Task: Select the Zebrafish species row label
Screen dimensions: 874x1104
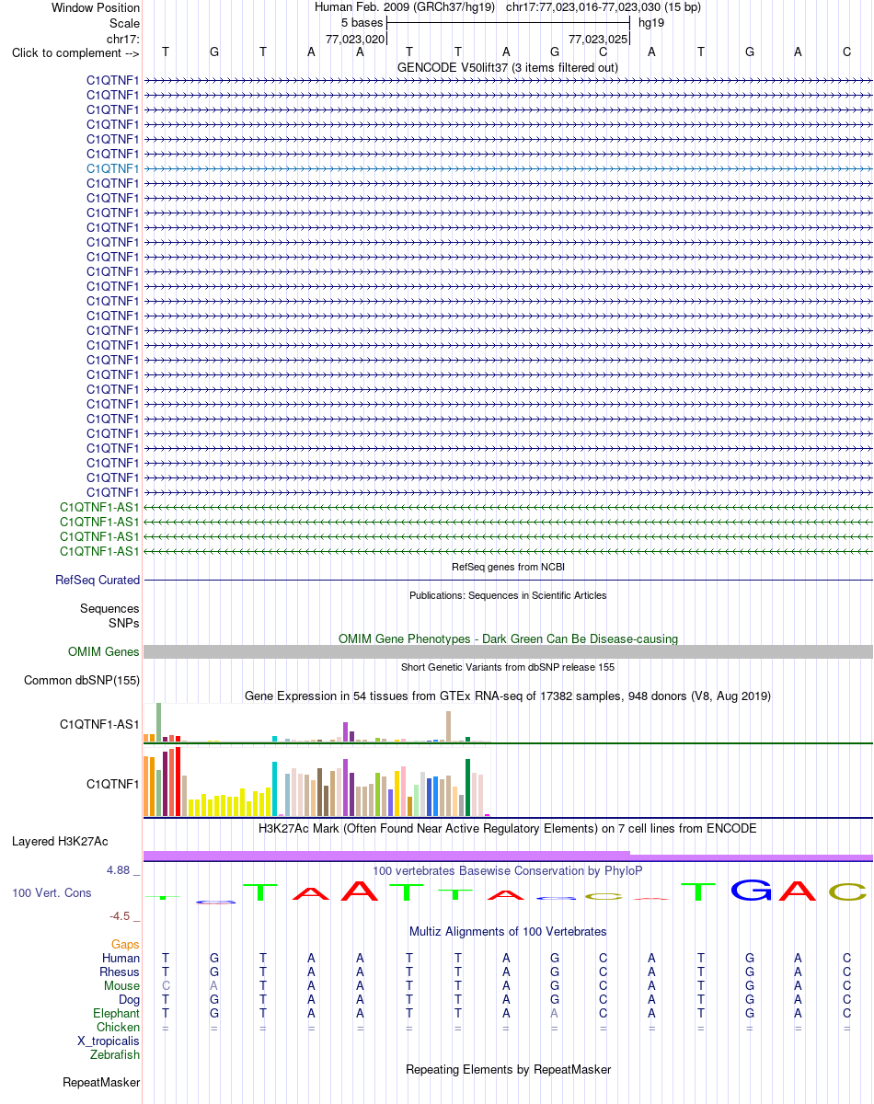Action: pos(116,1054)
